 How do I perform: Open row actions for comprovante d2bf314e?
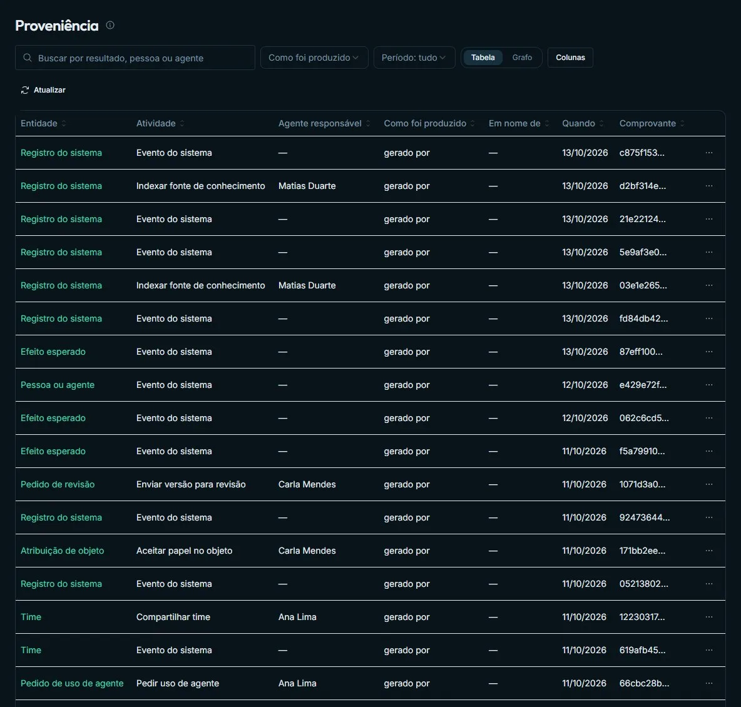[709, 186]
